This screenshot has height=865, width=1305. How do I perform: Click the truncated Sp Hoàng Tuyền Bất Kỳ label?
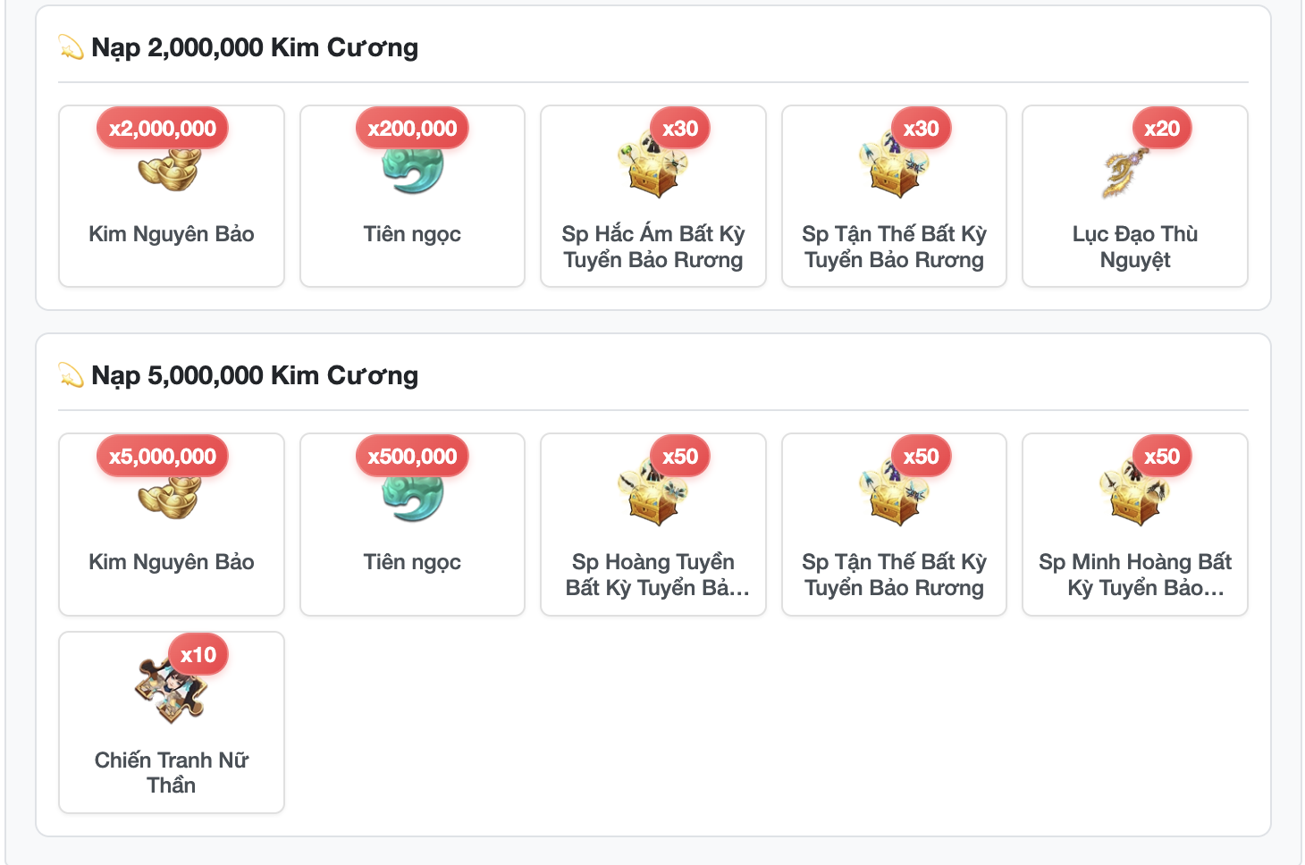pyautogui.click(x=653, y=575)
